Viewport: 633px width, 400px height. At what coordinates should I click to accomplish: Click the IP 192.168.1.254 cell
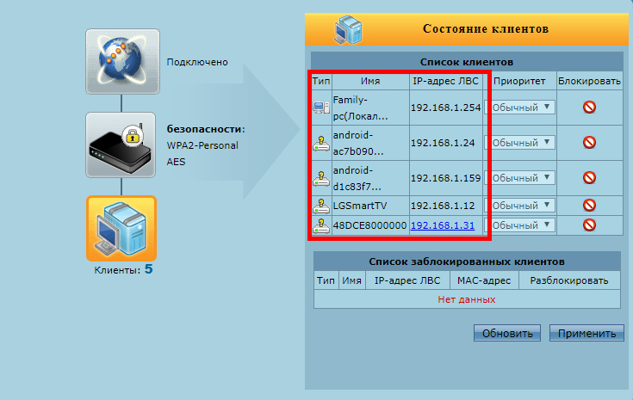pyautogui.click(x=446, y=108)
